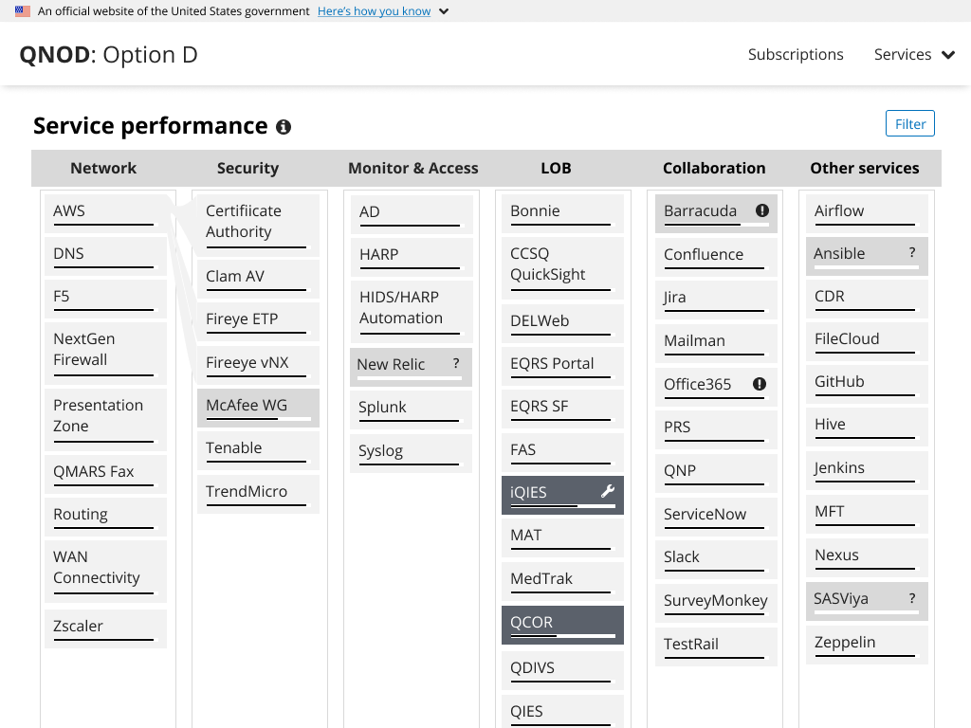Screen dimensions: 971x728
Task: Click the TrendMicro text
Action: [247, 491]
